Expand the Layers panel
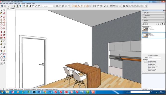 pos(154,19)
